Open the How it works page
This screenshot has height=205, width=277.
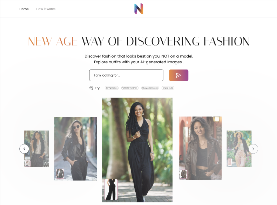pyautogui.click(x=46, y=9)
